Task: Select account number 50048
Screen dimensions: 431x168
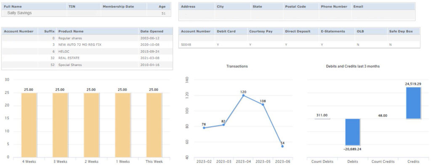Action: 186,45
